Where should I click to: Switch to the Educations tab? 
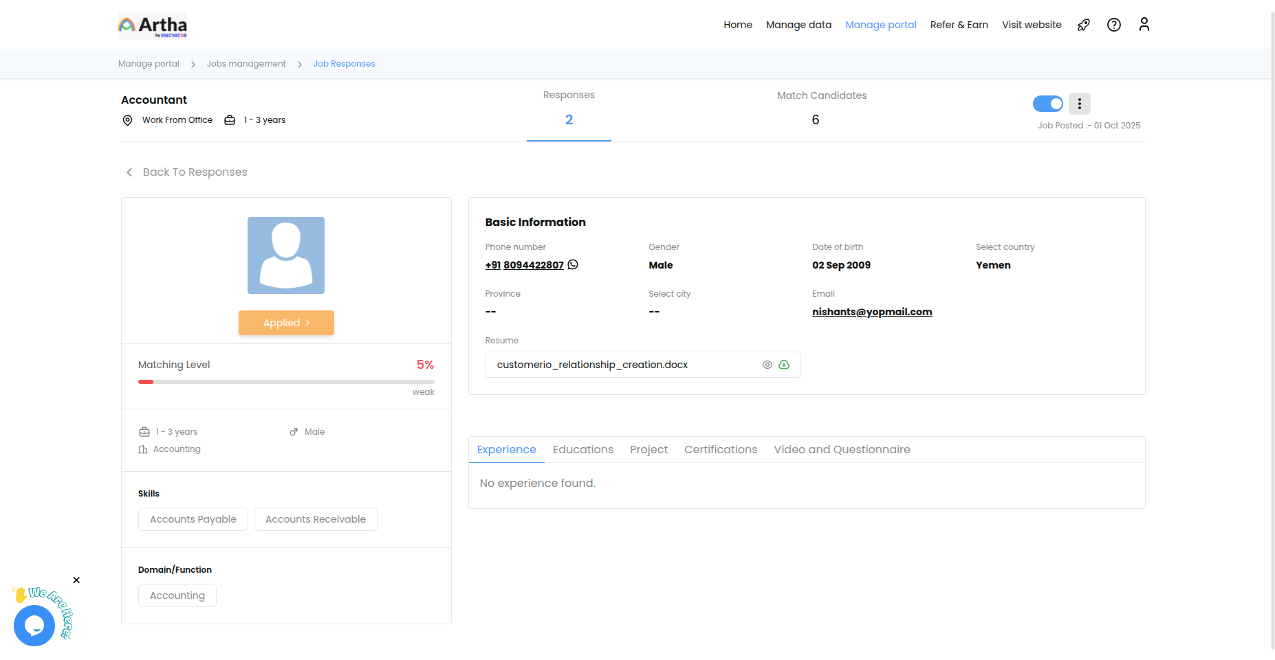pyautogui.click(x=582, y=450)
